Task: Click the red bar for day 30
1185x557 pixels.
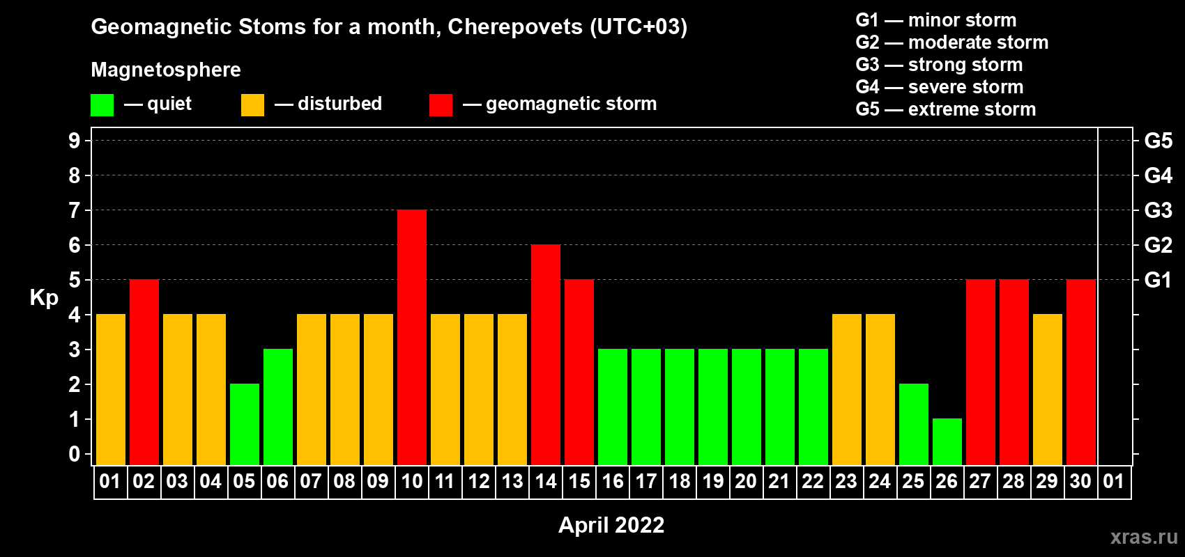Action: tap(1081, 372)
